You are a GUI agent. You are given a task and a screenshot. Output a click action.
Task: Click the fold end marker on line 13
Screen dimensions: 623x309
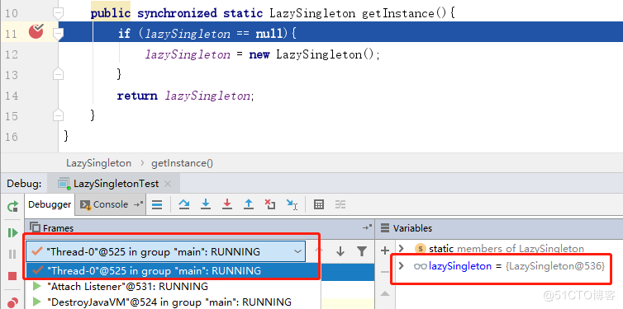click(58, 73)
